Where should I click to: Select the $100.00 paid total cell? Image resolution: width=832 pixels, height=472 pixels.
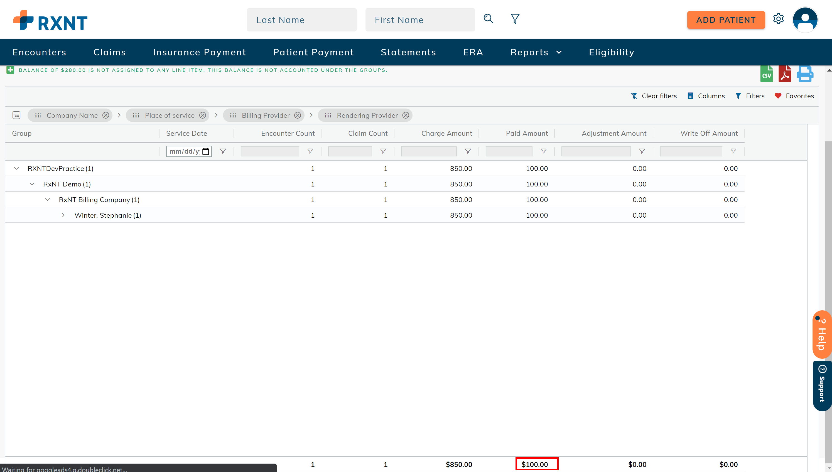[x=537, y=464]
